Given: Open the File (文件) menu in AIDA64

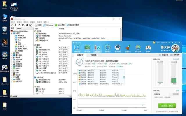Looking at the screenshot, I should (13, 22).
